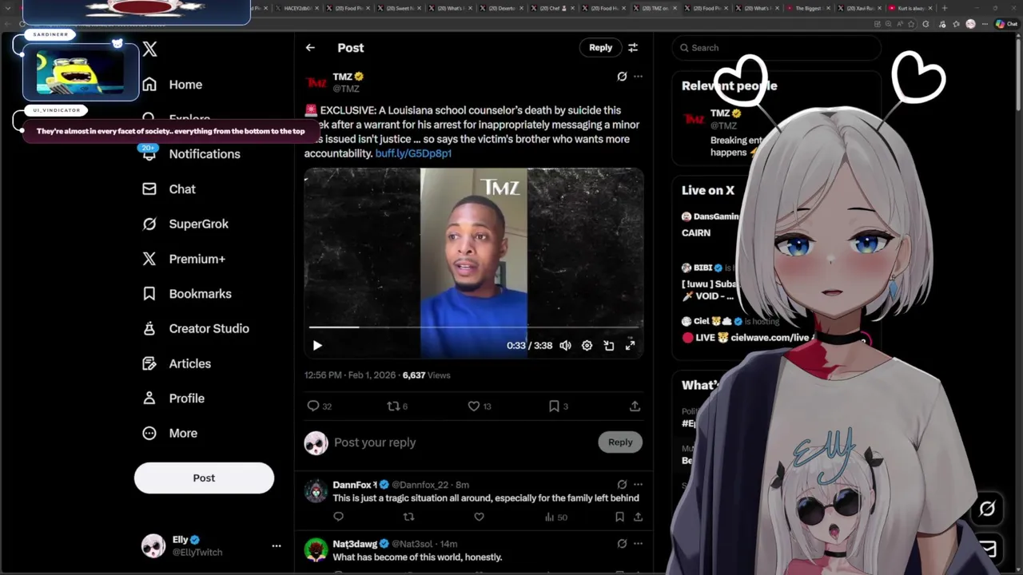
Task: Like DannFox's comment
Action: coord(479,517)
